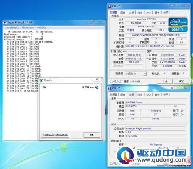Click the bus speed 100.0 MHz value
This screenshot has width=193, height=169.
pos(134,62)
